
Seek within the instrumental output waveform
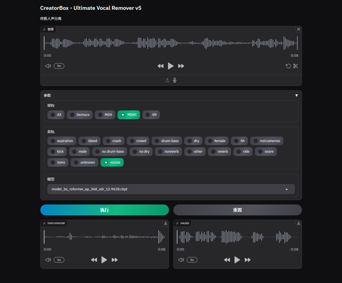(104, 237)
